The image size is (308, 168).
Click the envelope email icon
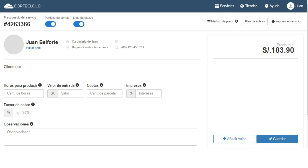[x=117, y=41]
